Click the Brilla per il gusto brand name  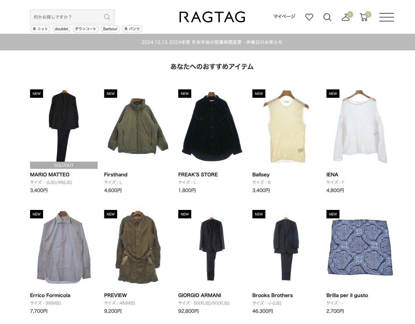pyautogui.click(x=347, y=295)
